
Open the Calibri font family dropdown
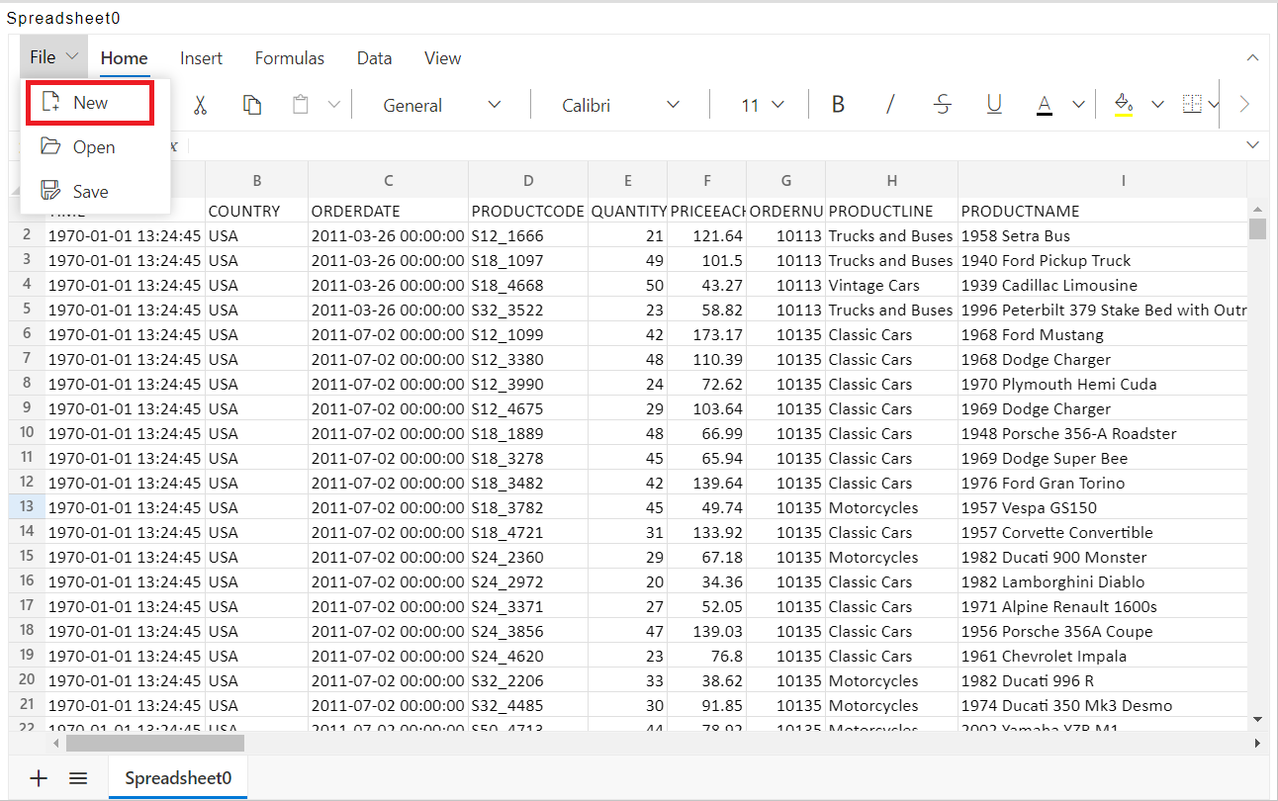point(621,105)
